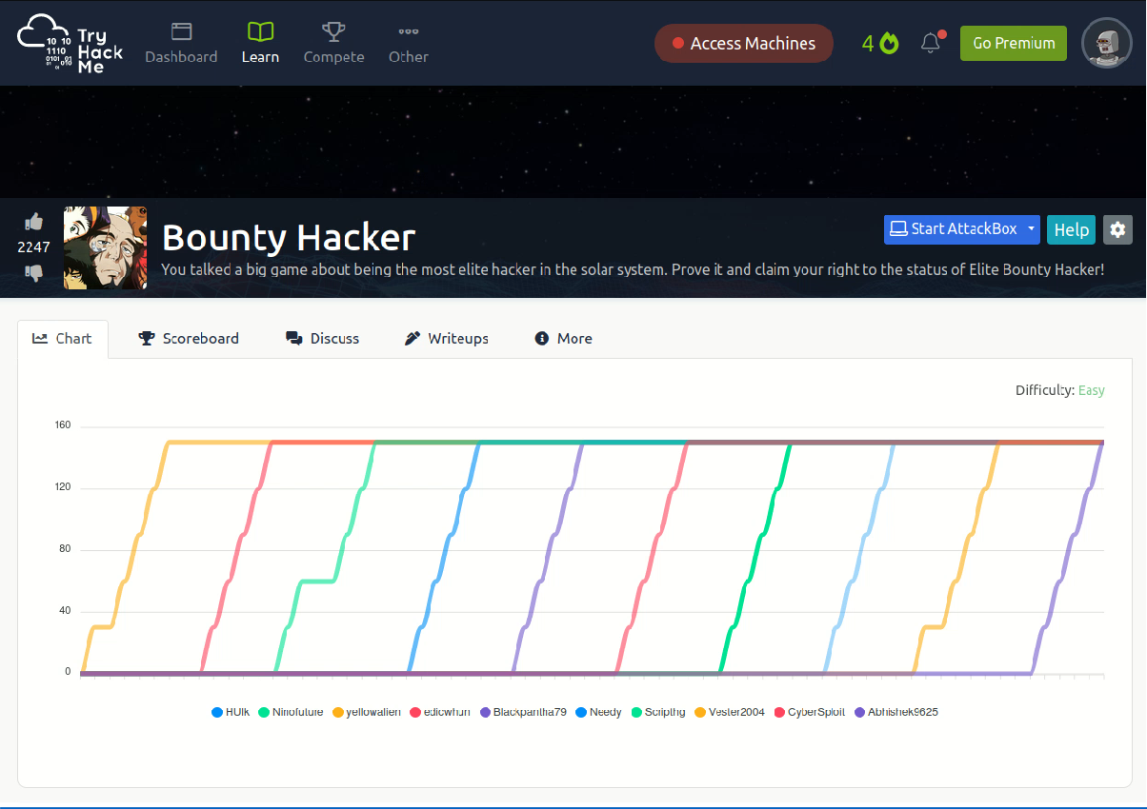This screenshot has height=809, width=1147.
Task: Open room settings gear icon
Action: point(1117,229)
